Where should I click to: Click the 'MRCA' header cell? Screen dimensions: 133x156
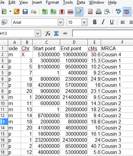(117, 48)
